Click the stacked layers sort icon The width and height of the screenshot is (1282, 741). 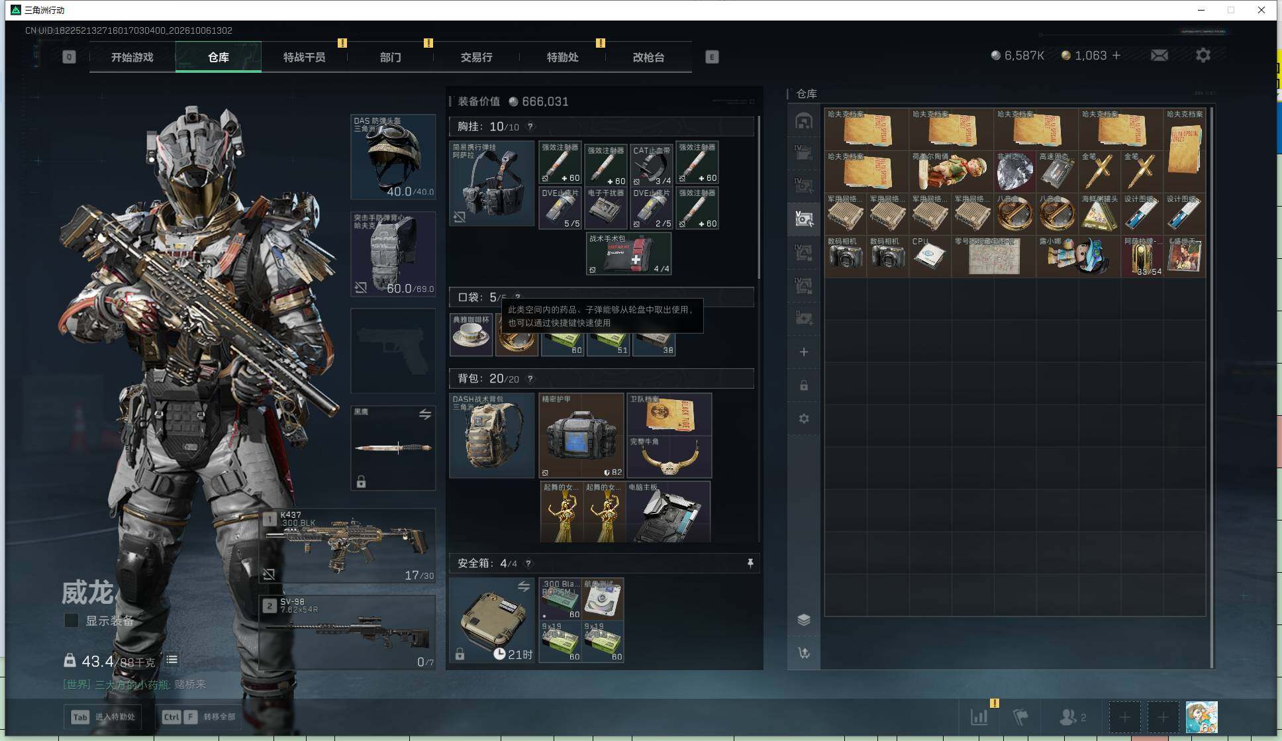pos(804,620)
